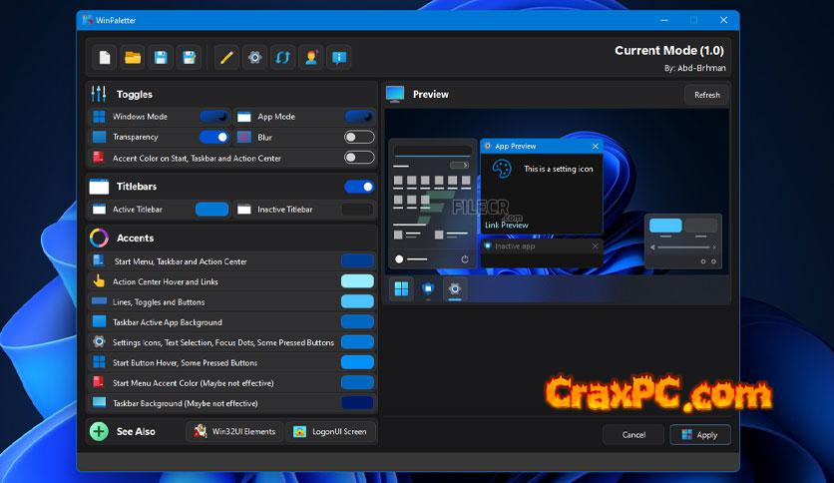Click the Save As icon with pencil

[188, 58]
